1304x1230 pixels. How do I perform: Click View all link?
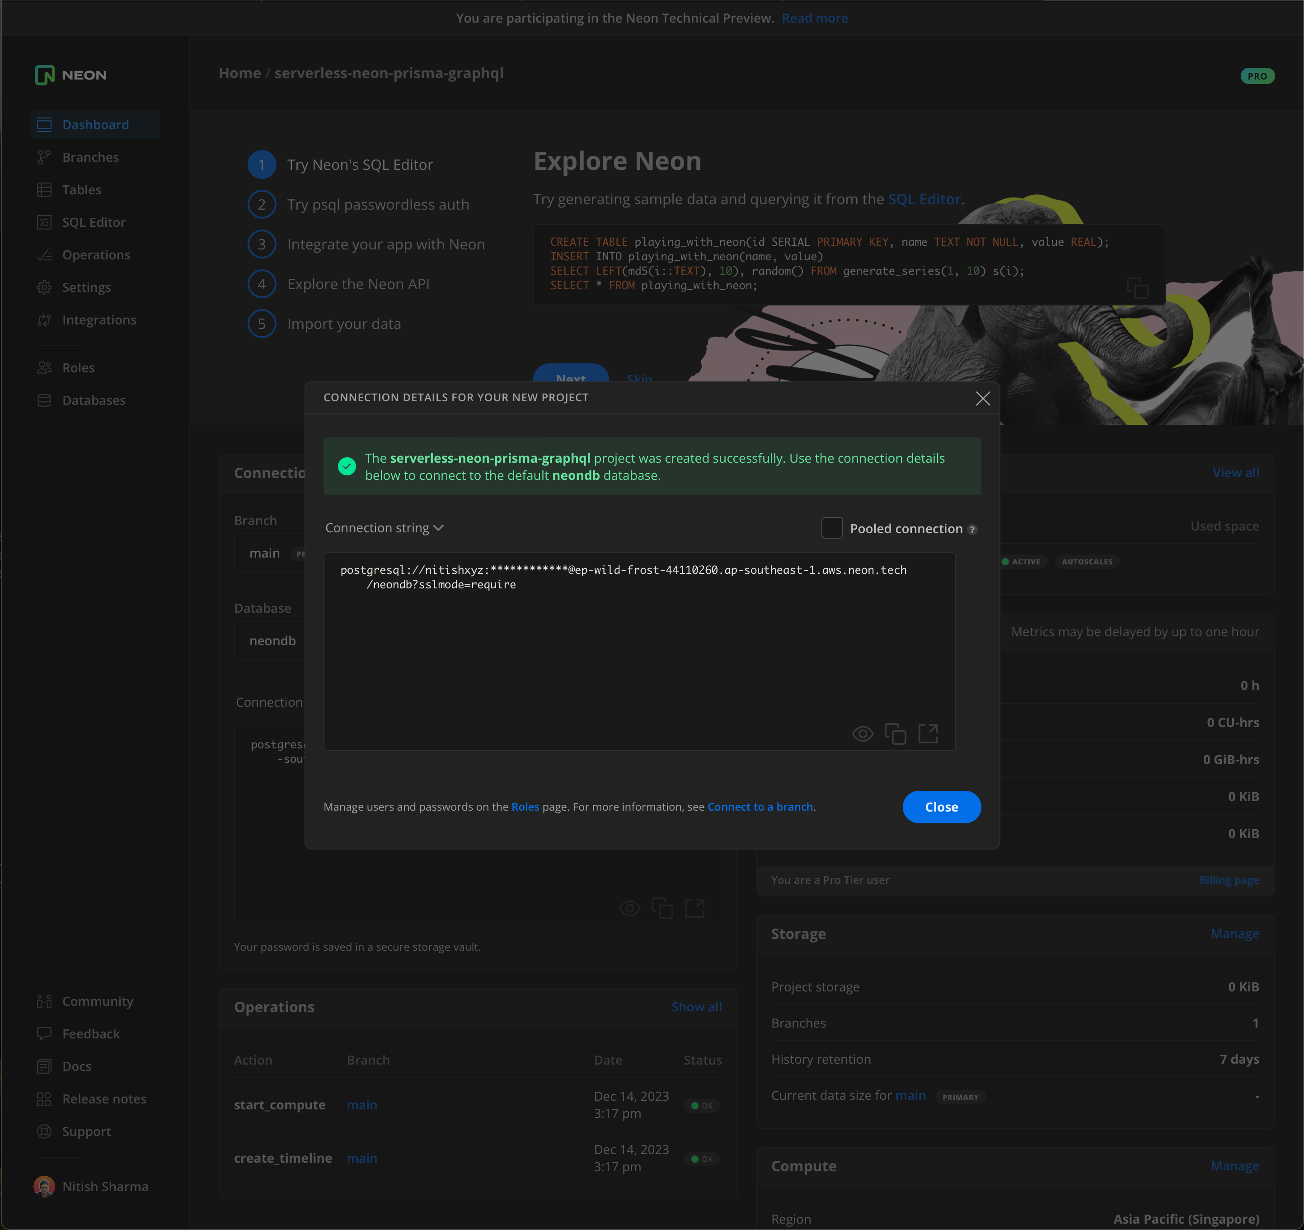(1235, 473)
